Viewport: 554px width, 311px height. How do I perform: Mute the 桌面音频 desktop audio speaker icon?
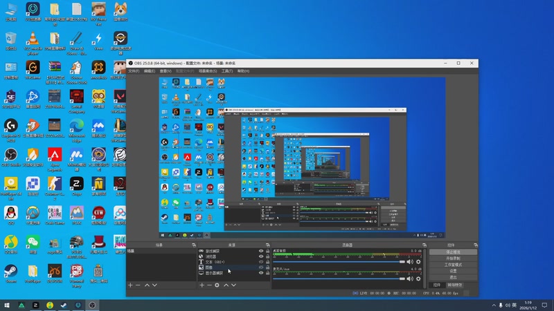coord(410,262)
